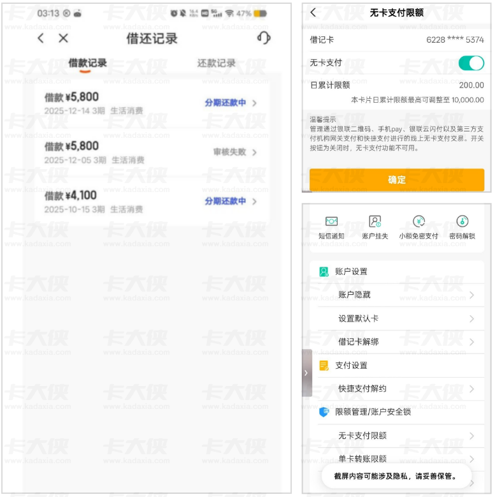The image size is (495, 497).
Task: Tap the alarm clock status icon
Action: pos(174,13)
